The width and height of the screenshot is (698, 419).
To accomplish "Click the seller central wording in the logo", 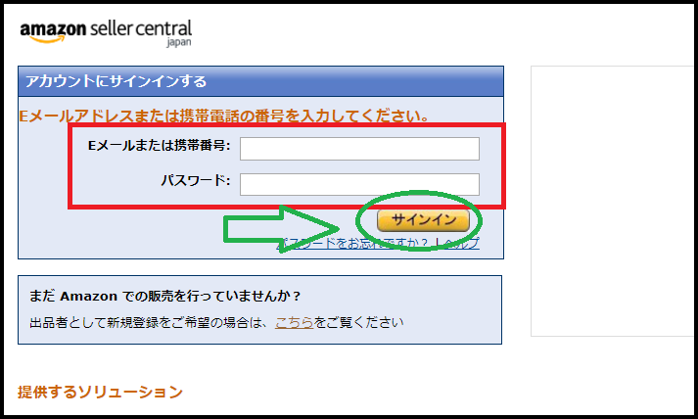I will click(x=141, y=29).
